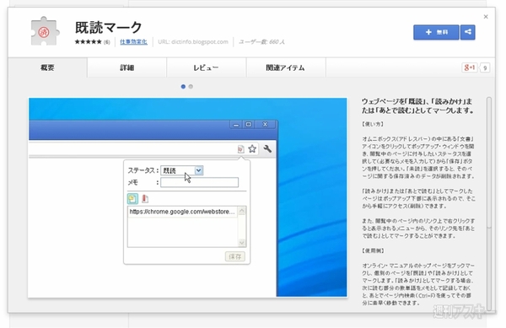
Task: Click the 【使い方】 heading in description
Action: [x=373, y=124]
